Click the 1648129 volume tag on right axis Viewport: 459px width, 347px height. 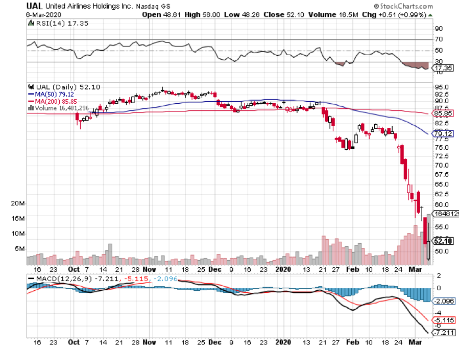click(x=446, y=214)
